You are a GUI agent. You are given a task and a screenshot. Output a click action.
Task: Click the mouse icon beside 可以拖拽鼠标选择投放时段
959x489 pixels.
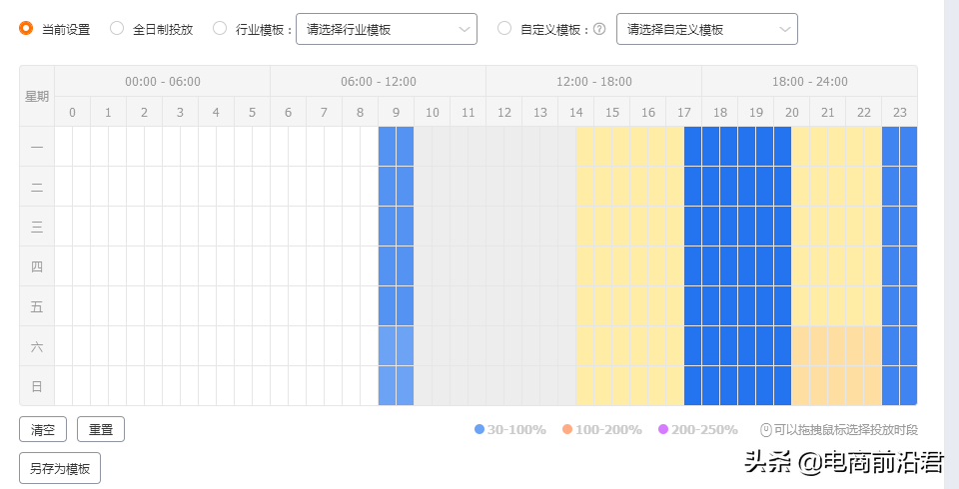point(766,430)
